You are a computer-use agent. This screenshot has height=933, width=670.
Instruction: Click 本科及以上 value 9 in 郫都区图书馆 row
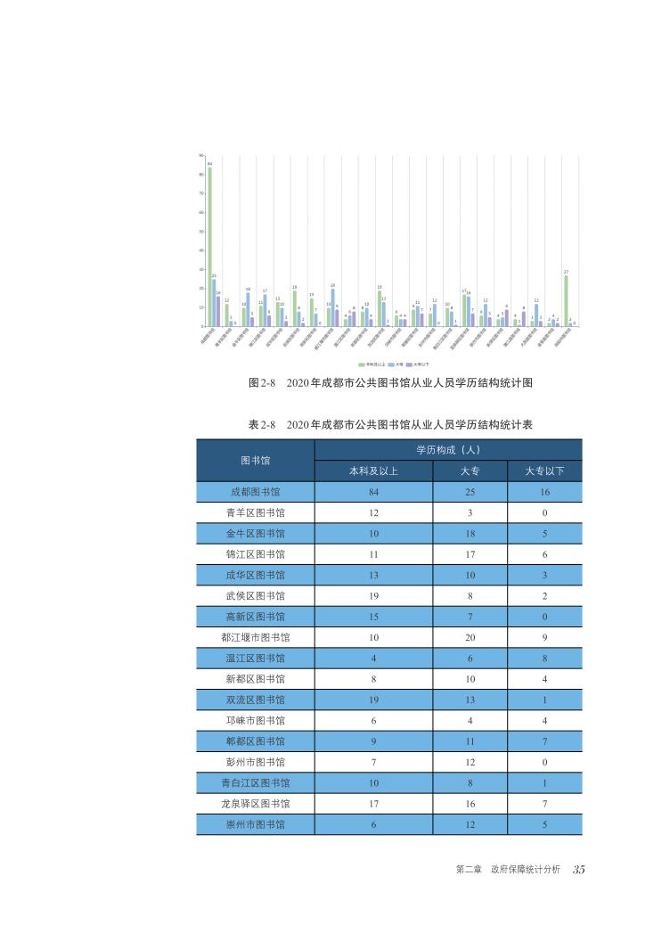click(373, 742)
